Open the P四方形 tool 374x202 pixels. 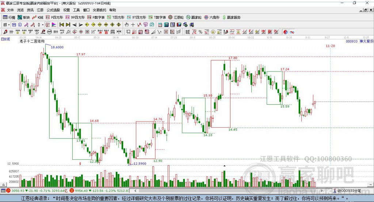(x=54, y=18)
